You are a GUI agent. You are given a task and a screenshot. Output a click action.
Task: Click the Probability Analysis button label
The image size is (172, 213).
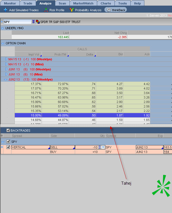tap(88, 10)
